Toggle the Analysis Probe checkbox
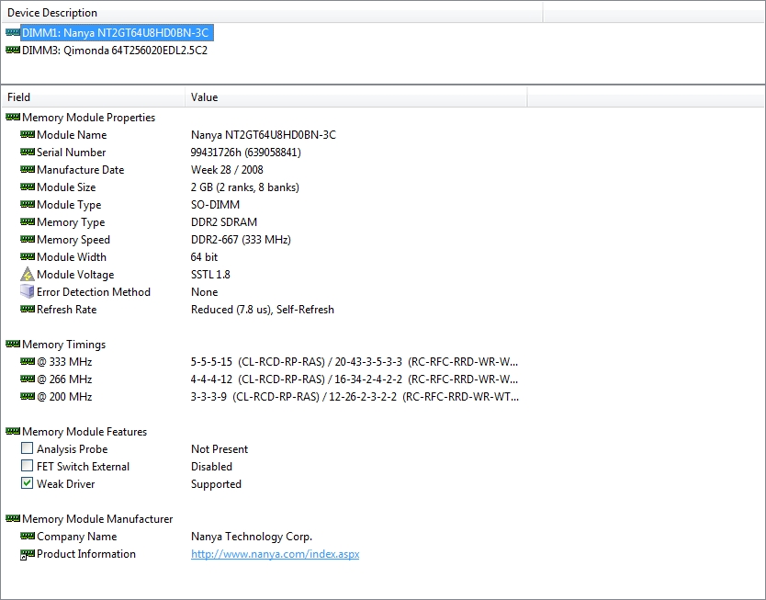The image size is (766, 600). pos(27,449)
